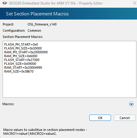Click the RAM_SIZE=0x3B670 line
The height and width of the screenshot is (138, 137).
click(19, 71)
